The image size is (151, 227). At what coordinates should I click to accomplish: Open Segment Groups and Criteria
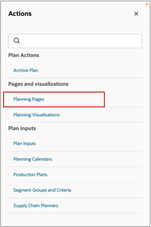tap(42, 190)
